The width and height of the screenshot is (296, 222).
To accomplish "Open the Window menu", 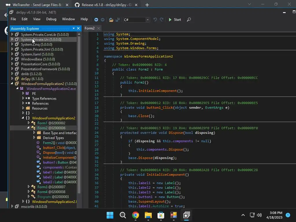I will coord(69,19).
